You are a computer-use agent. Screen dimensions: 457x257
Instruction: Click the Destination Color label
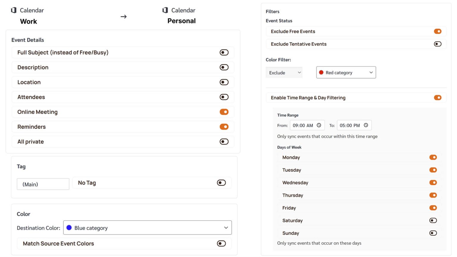[x=38, y=228]
